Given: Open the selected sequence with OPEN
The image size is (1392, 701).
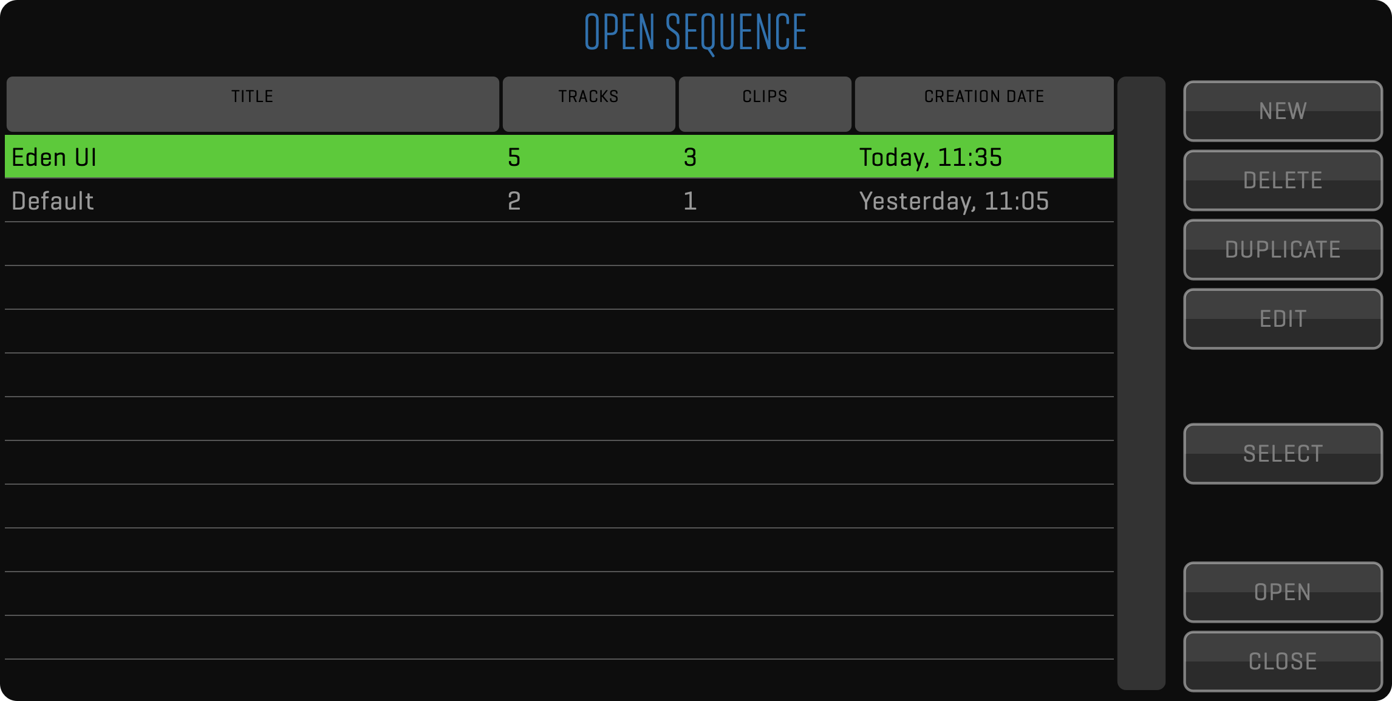Looking at the screenshot, I should coord(1283,592).
